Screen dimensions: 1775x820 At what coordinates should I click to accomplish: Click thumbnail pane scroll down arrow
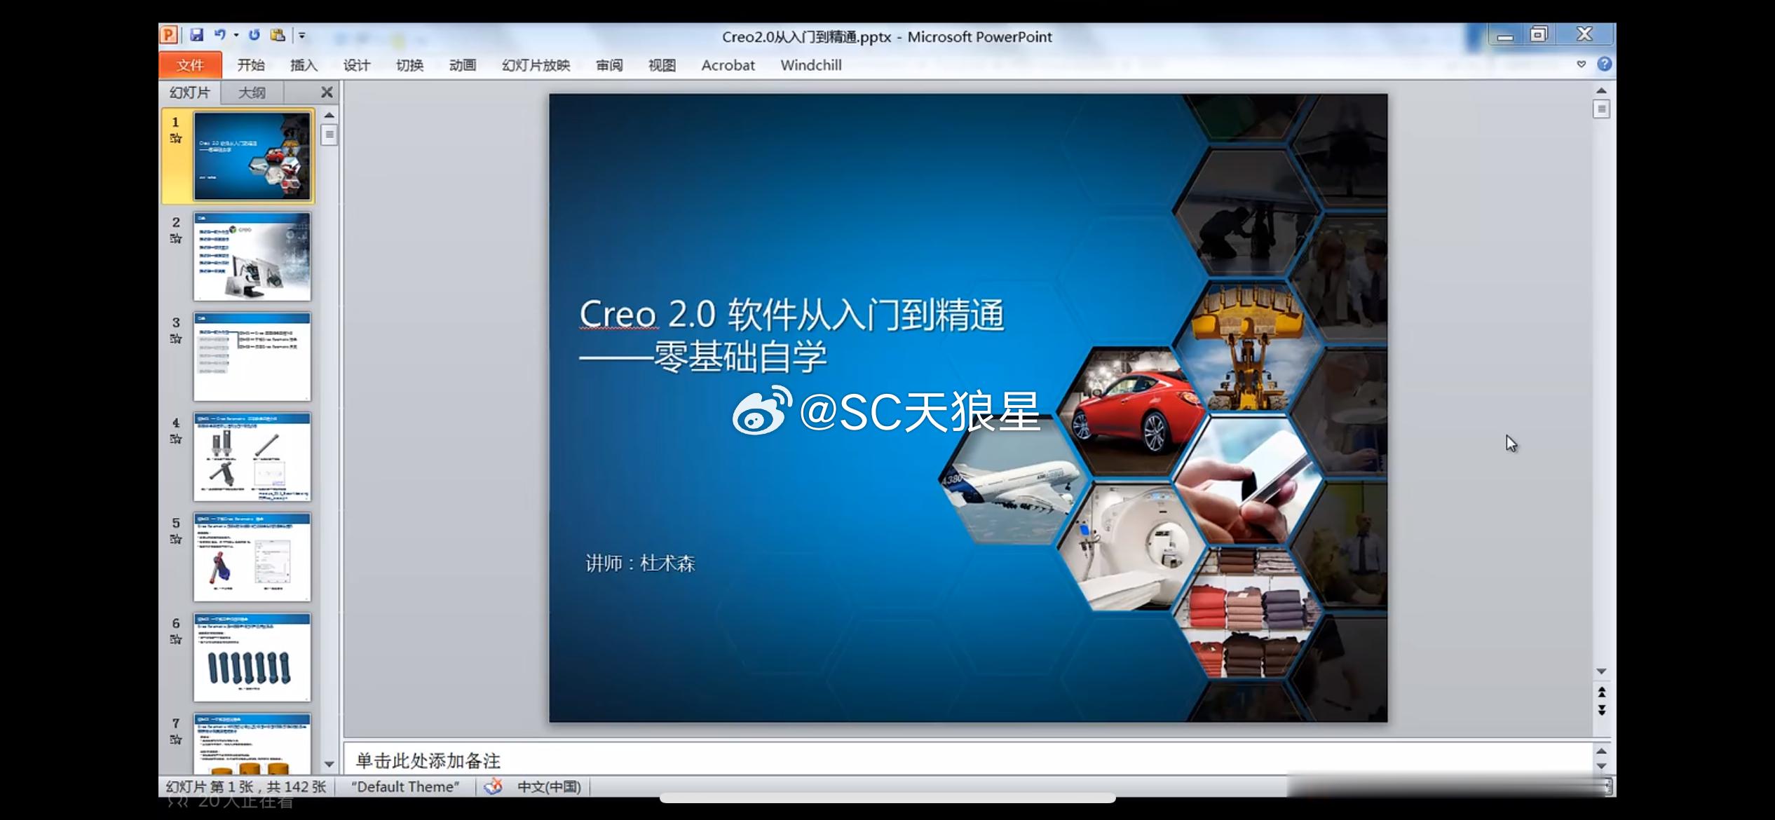click(329, 764)
